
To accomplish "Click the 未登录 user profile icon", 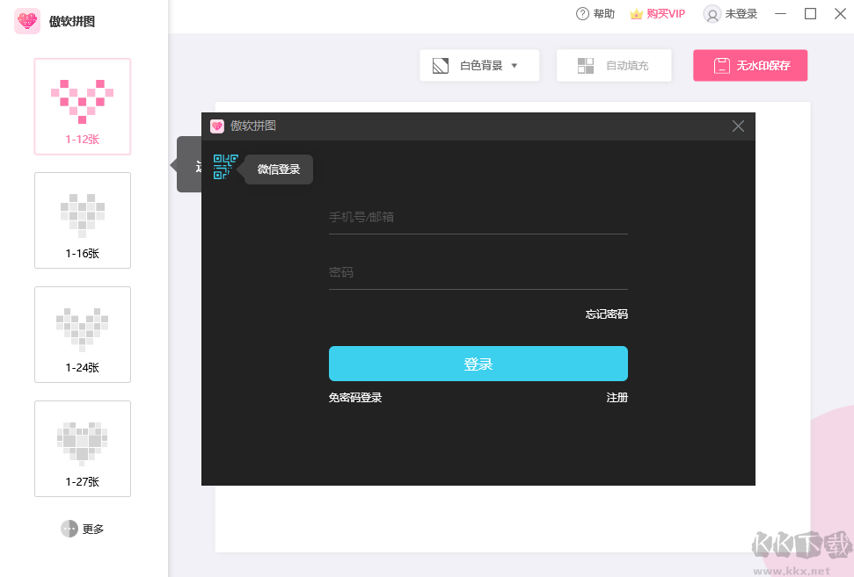I will coord(712,13).
